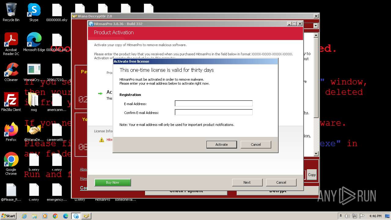Launch Skype from the desktop shortcut
Image resolution: width=391 pixels, height=220 pixels.
[x=34, y=12]
